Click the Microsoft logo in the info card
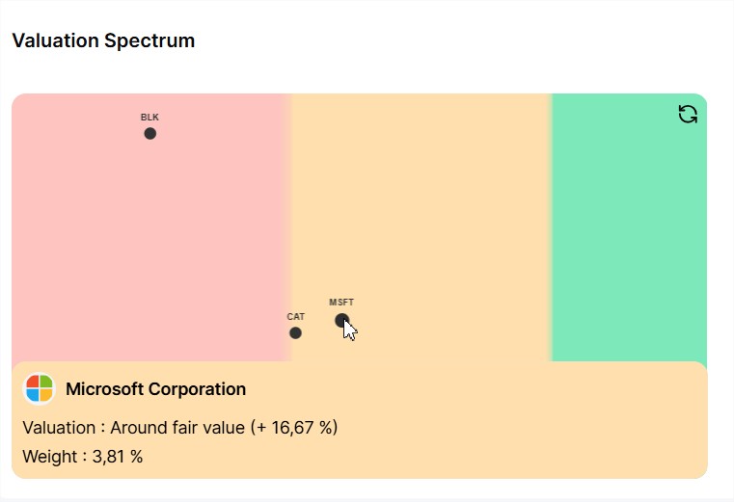Screen dimensions: 734x502 (40, 388)
